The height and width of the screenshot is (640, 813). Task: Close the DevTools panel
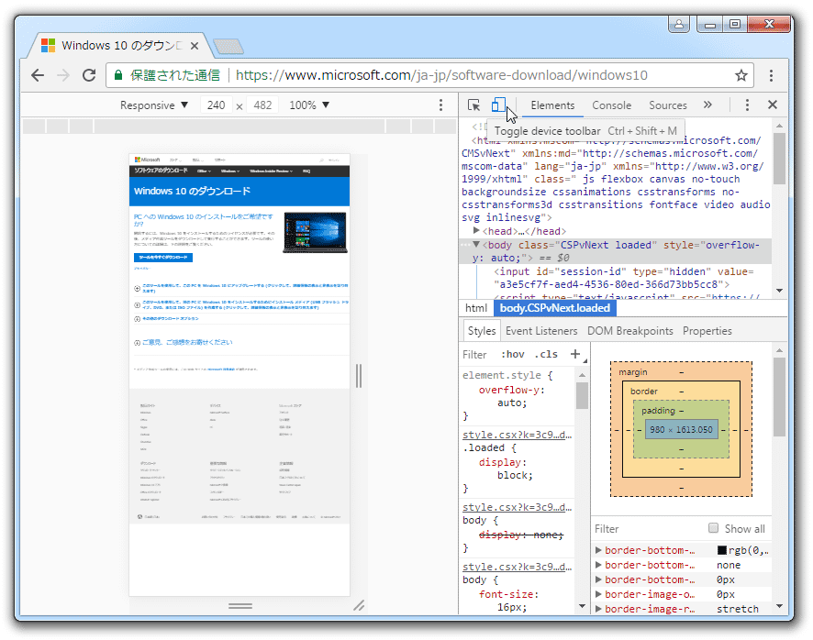tap(773, 105)
